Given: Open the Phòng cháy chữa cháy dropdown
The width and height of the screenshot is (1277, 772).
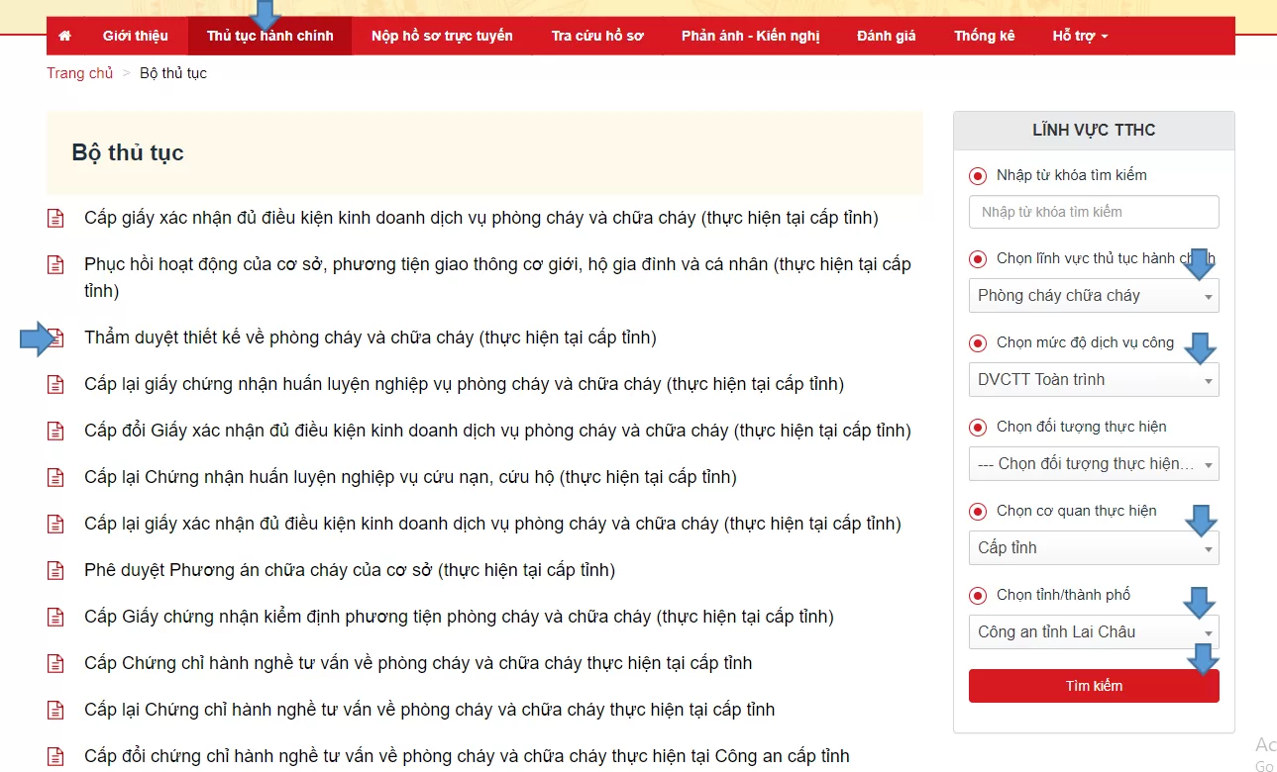Looking at the screenshot, I should pyautogui.click(x=1094, y=295).
